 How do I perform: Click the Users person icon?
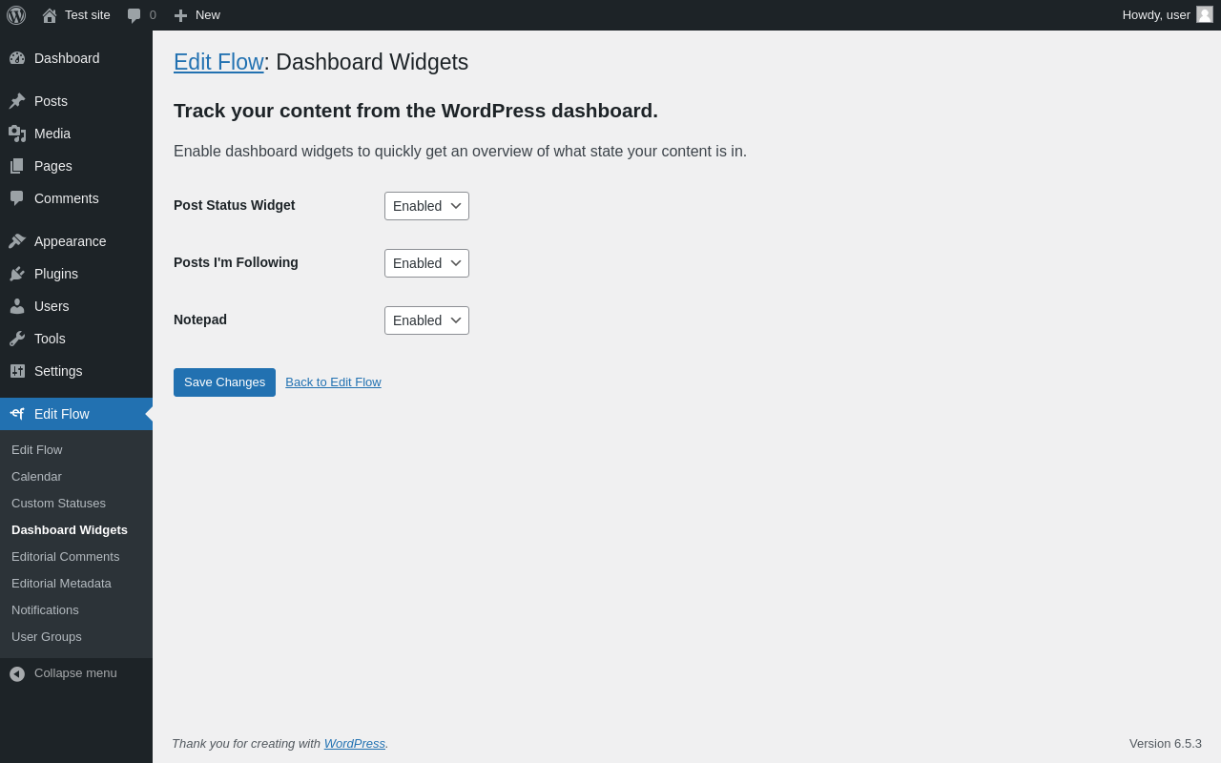tap(17, 306)
